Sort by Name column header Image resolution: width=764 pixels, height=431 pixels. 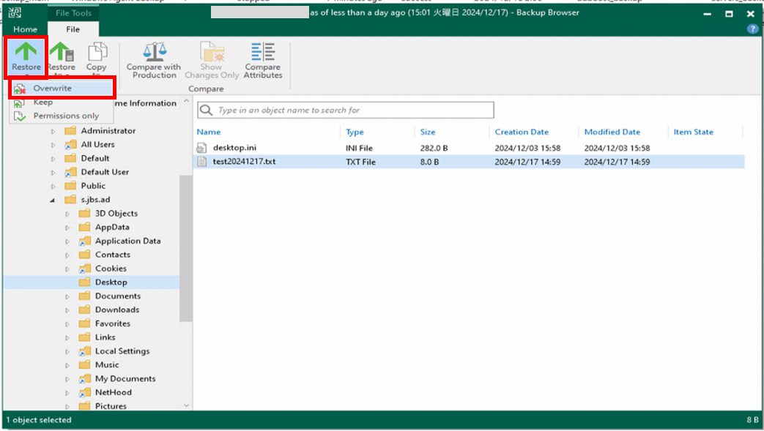(x=209, y=132)
